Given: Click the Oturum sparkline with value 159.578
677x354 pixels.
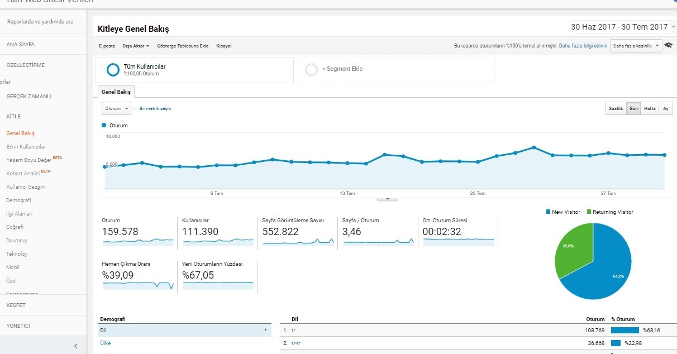Looking at the screenshot, I should [138, 242].
